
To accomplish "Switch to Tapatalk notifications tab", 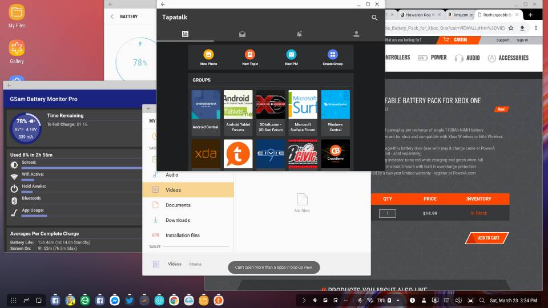I will pyautogui.click(x=299, y=34).
